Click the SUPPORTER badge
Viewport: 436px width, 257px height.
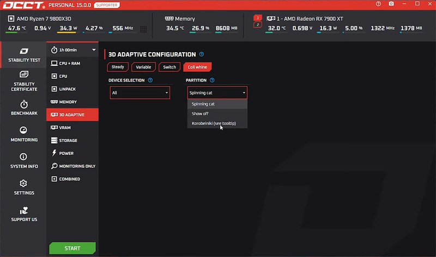107,5
